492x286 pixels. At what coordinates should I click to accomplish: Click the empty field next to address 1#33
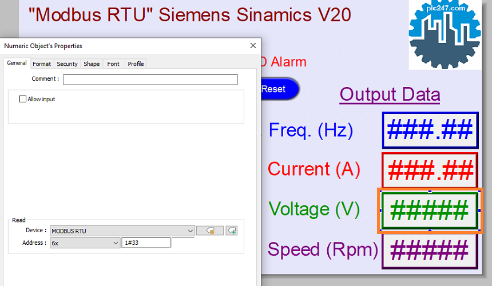(x=183, y=243)
